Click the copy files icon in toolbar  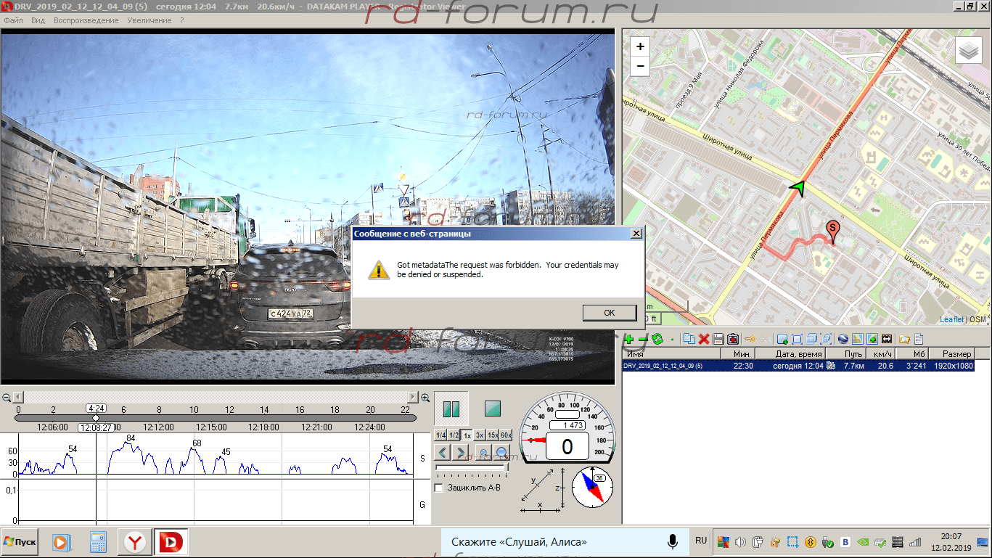click(x=689, y=339)
